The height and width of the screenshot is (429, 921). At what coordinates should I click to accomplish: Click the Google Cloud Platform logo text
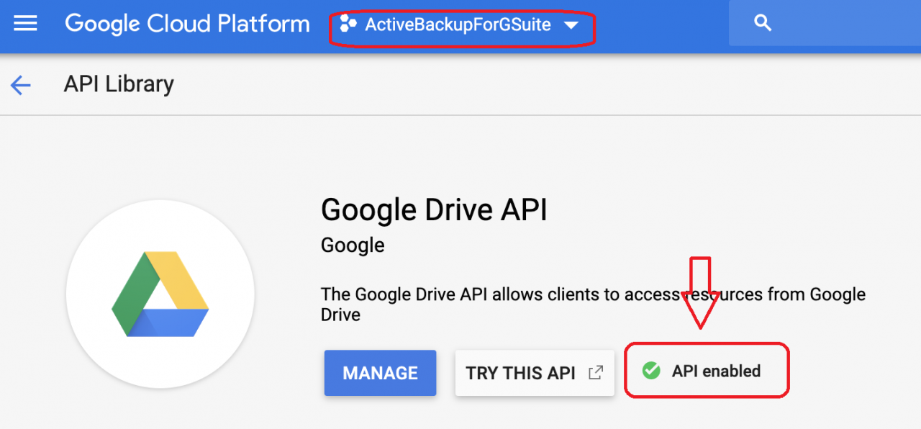tap(187, 24)
